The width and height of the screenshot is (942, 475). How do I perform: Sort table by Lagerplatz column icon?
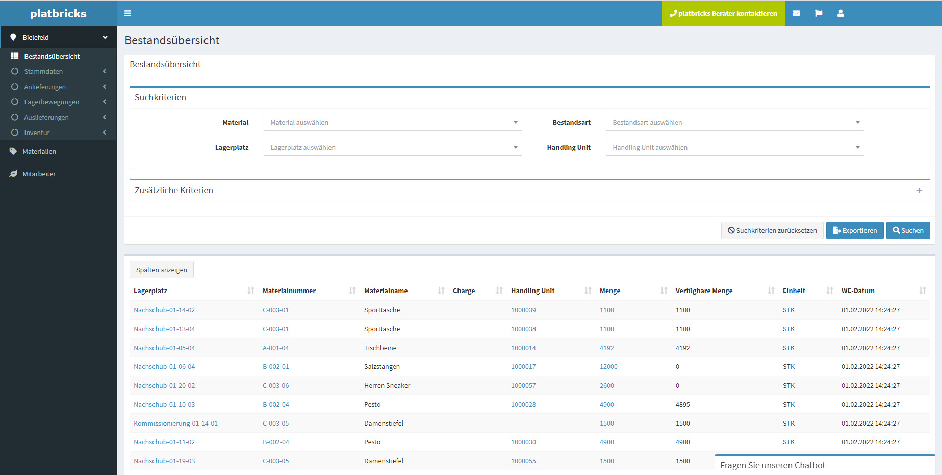[250, 291]
